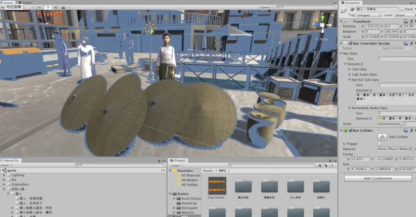416x217 pixels.
Task: Click the Transform help book icon
Action: tap(406, 21)
